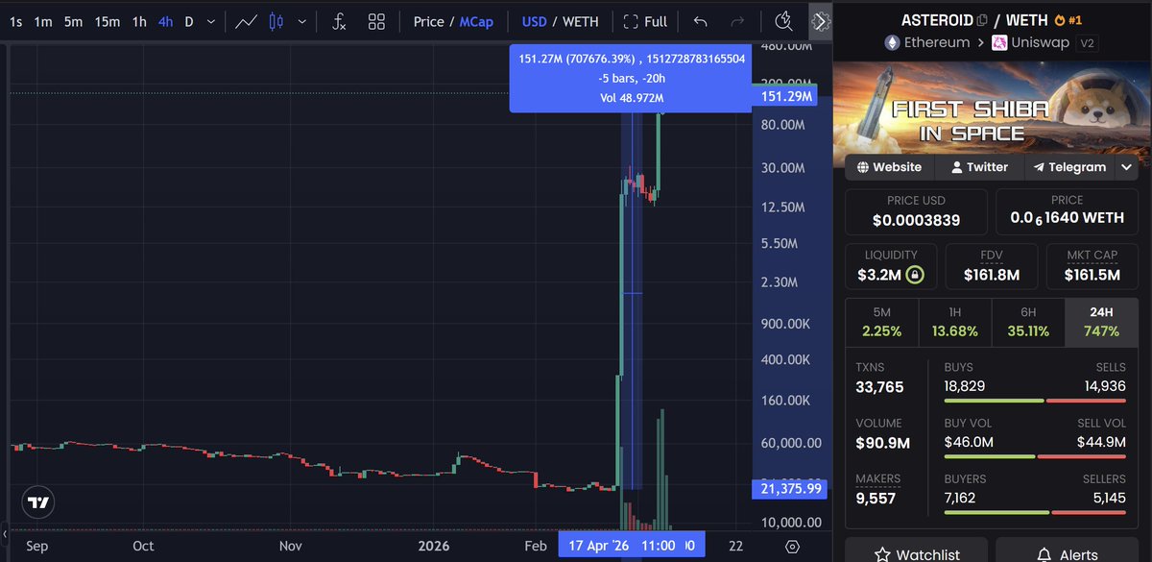Screen dimensions: 1152x562
Task: Show chart values in WETH
Action: (x=581, y=21)
